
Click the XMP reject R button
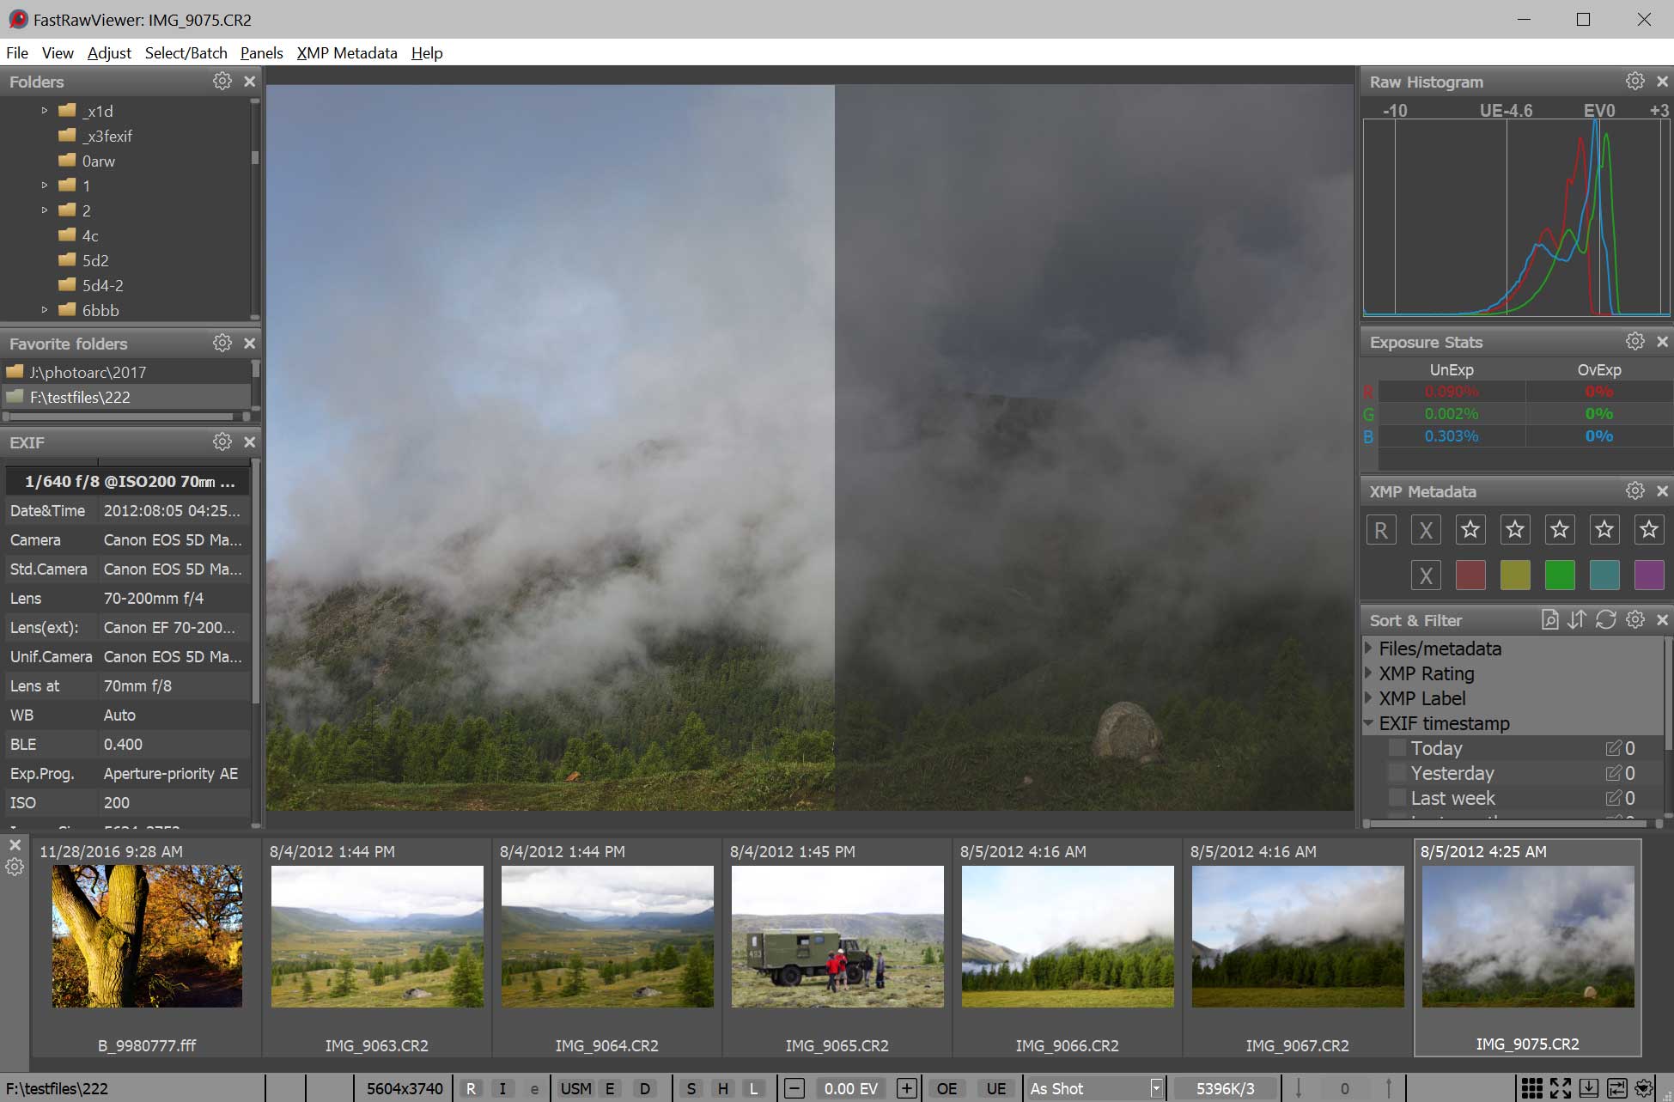[x=1381, y=530]
